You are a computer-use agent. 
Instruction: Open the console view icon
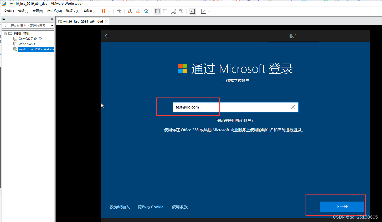click(192, 11)
